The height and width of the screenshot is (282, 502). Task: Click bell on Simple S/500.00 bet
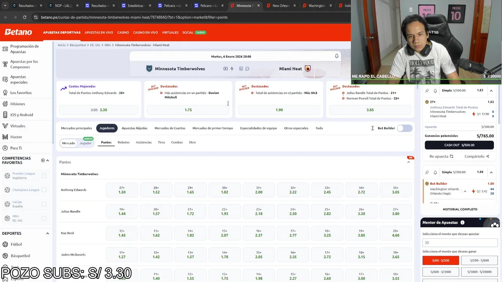click(435, 90)
